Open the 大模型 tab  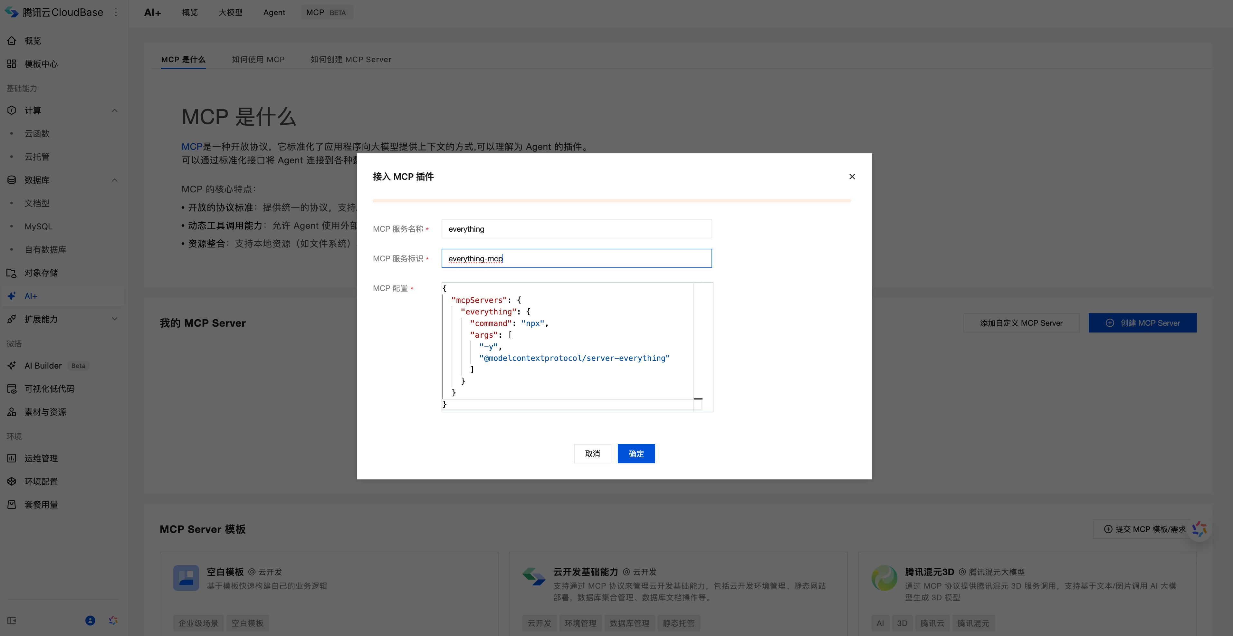click(231, 13)
